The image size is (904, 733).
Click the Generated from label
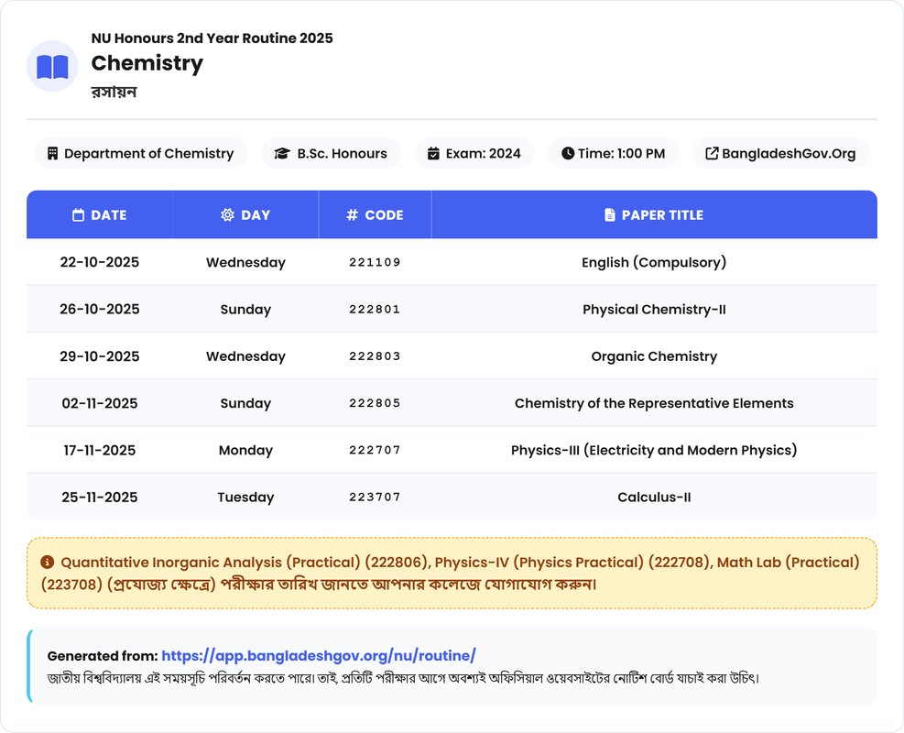(103, 656)
